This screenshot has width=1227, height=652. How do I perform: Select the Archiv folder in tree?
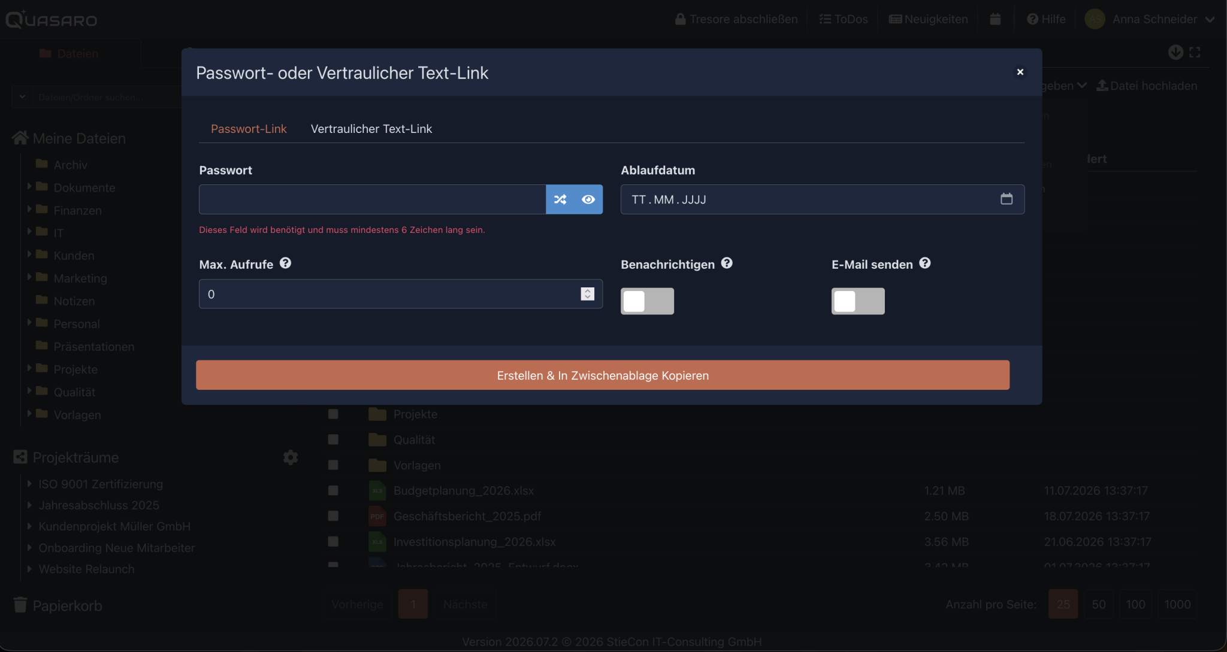point(70,165)
